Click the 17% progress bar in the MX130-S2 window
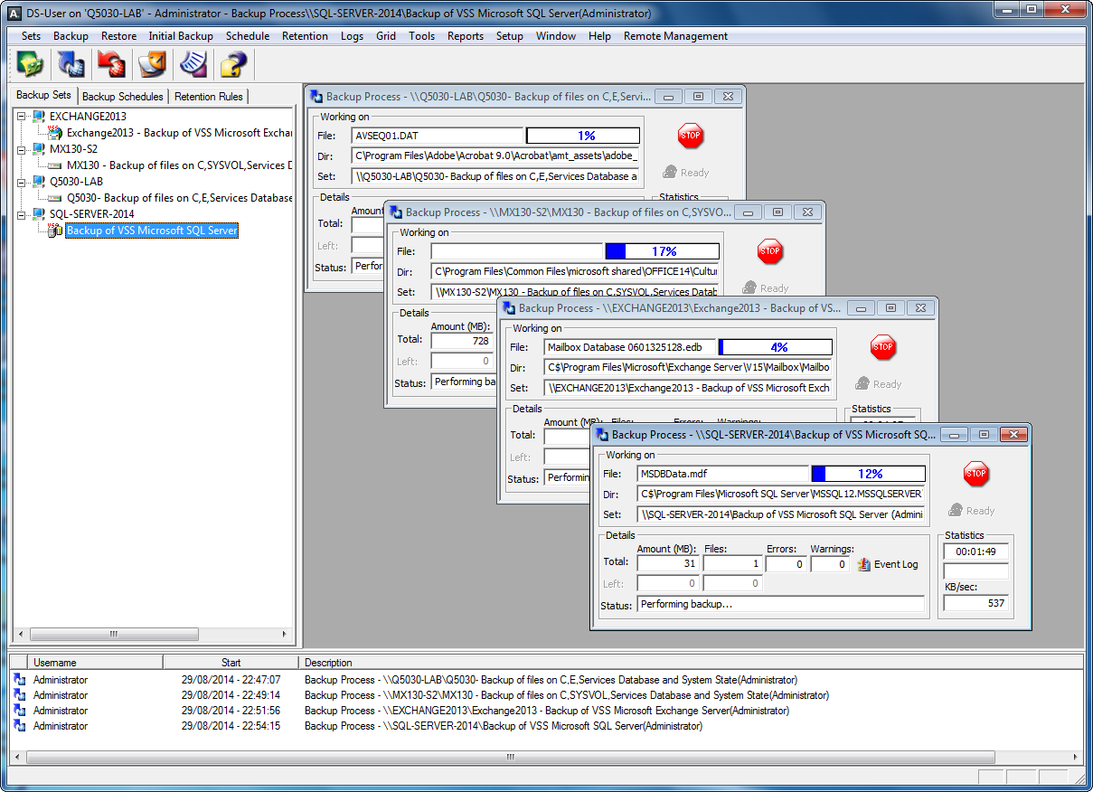Viewport: 1093px width, 792px height. coord(662,251)
